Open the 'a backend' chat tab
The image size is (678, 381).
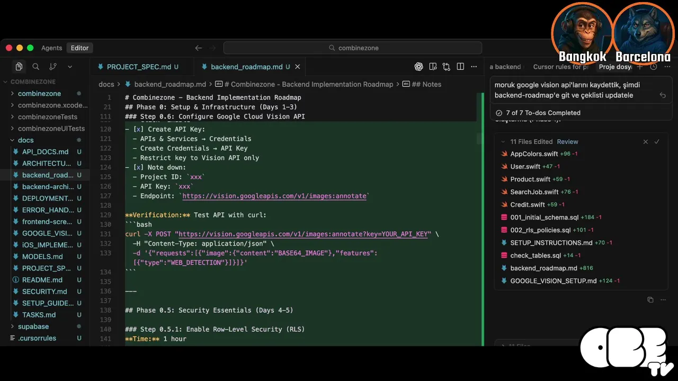505,67
